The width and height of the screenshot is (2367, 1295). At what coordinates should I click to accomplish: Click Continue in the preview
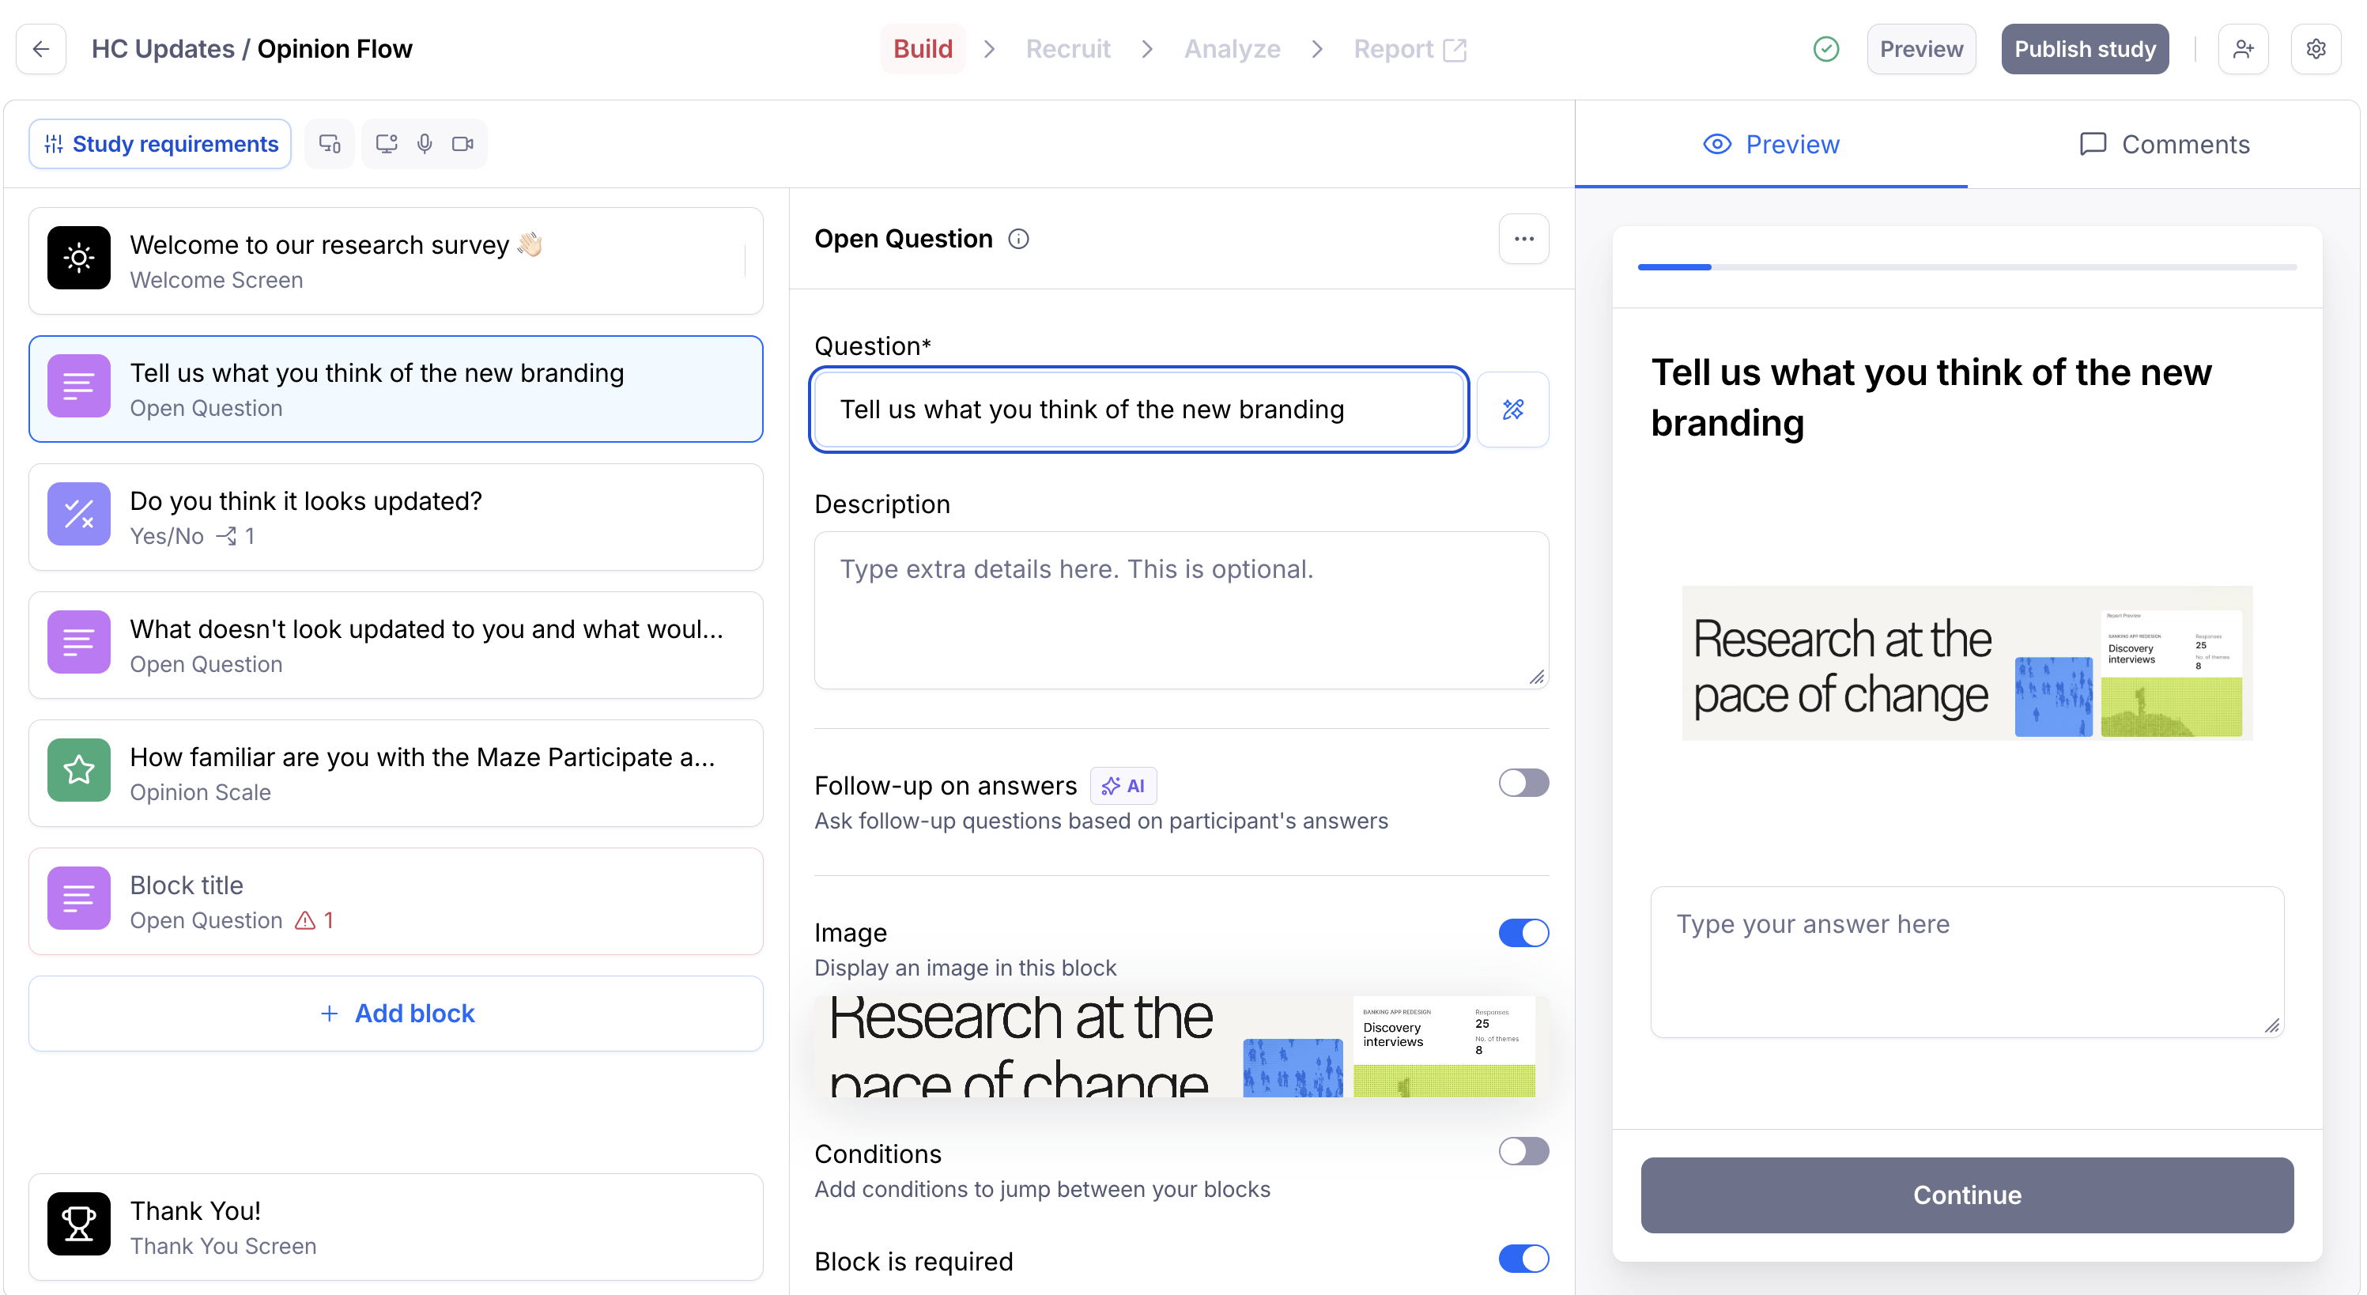tap(1966, 1195)
